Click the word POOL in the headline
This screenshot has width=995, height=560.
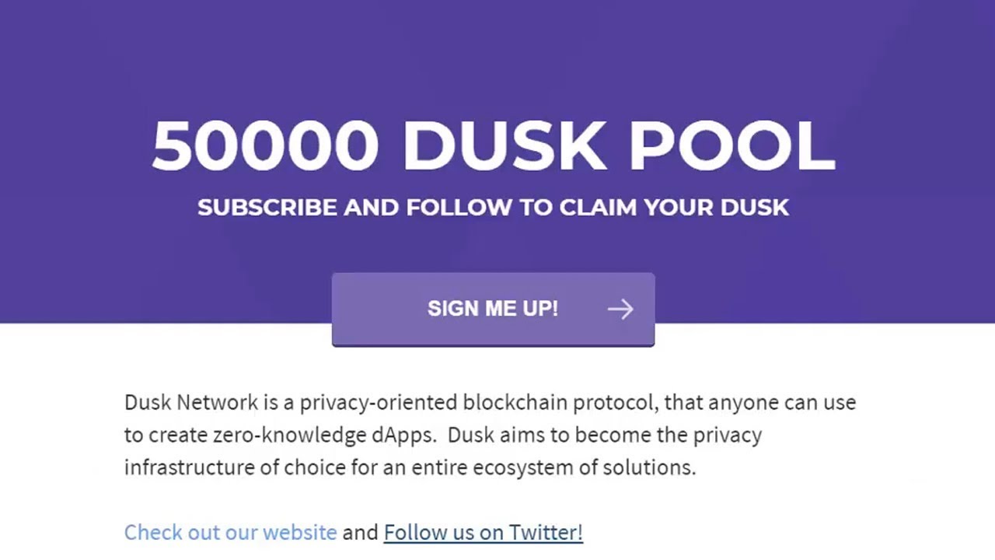(731, 146)
